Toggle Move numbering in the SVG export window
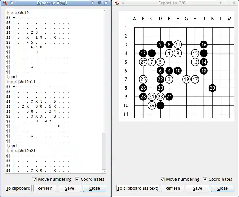 point(163,179)
